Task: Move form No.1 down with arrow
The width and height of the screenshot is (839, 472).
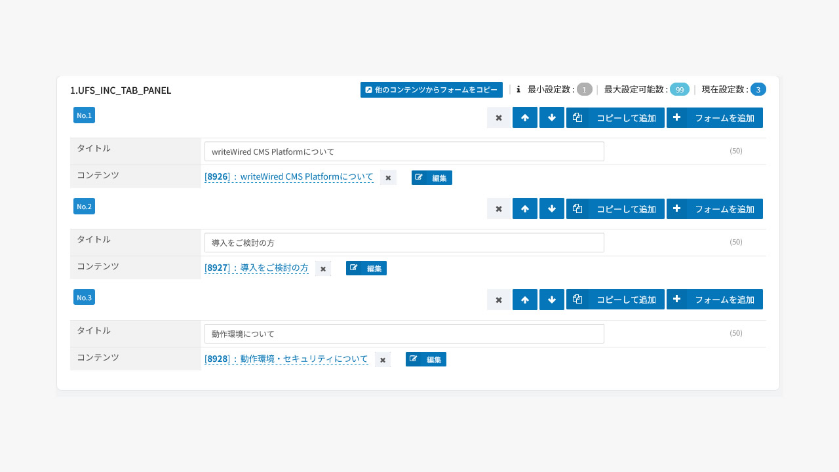Action: pos(551,118)
